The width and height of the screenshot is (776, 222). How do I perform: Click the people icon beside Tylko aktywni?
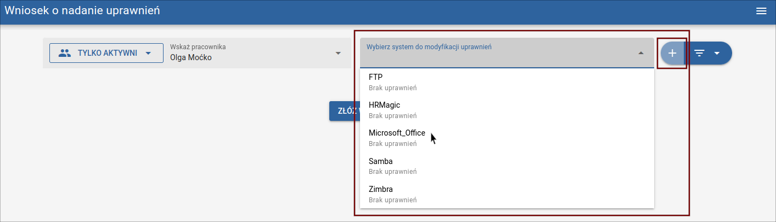(65, 53)
